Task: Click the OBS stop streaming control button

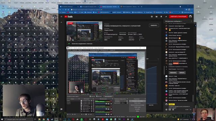Action: [137, 101]
